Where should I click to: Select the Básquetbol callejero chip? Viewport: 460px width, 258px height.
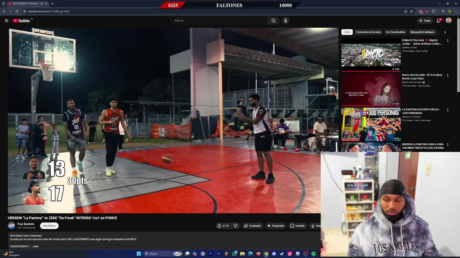[423, 32]
